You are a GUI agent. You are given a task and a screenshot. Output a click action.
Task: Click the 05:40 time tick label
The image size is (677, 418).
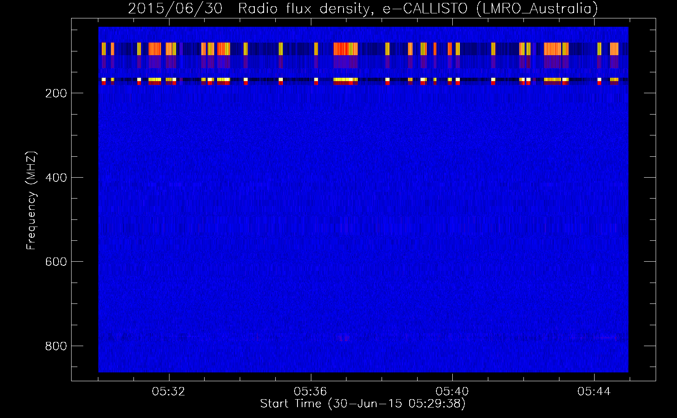[x=452, y=392]
